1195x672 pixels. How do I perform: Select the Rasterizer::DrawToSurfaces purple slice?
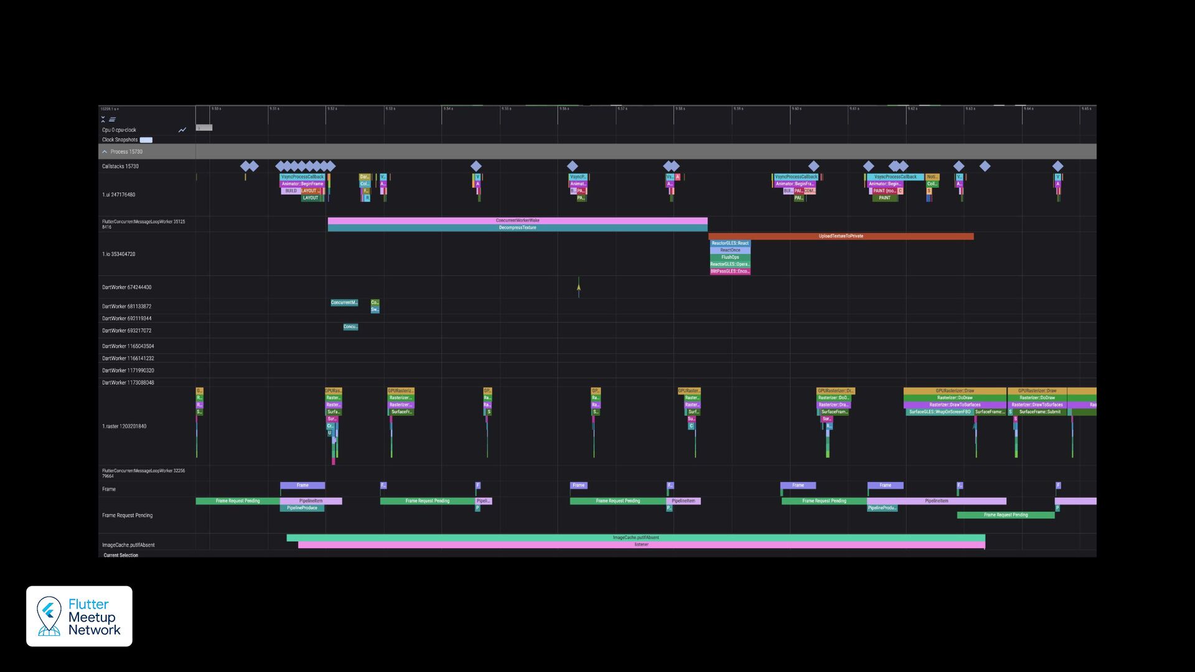tap(954, 405)
